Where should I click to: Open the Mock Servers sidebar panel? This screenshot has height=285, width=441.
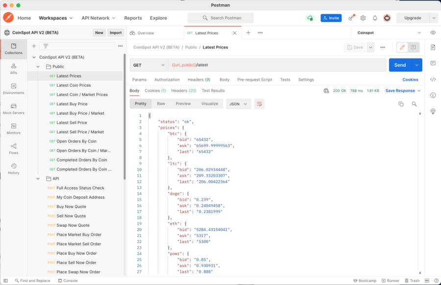tap(14, 109)
